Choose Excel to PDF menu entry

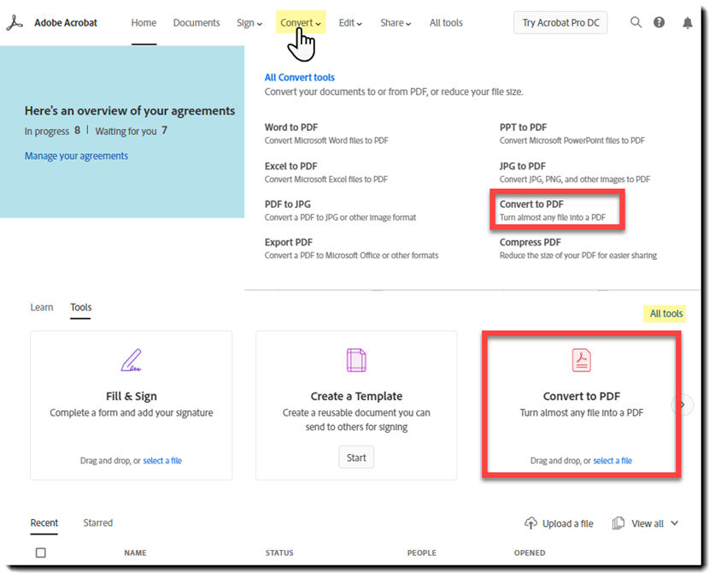pos(326,173)
